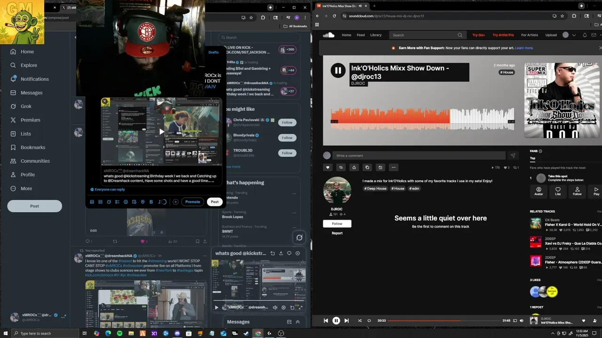Follow Chris Pavlovski in You might like
Image resolution: width=602 pixels, height=338 pixels.
point(287,123)
